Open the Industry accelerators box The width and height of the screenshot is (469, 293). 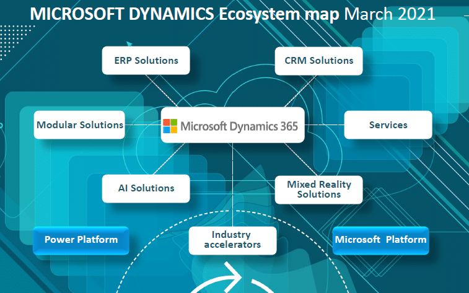pyautogui.click(x=233, y=240)
